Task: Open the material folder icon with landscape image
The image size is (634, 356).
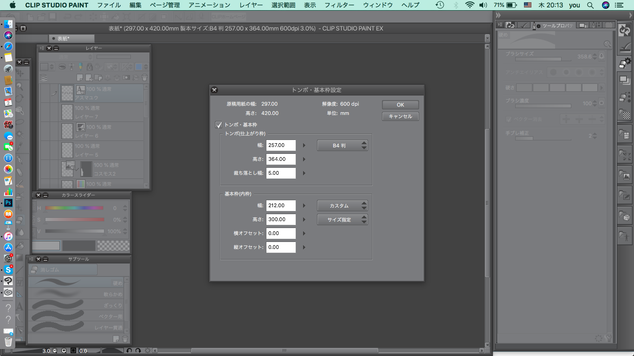Action: tap(625, 175)
